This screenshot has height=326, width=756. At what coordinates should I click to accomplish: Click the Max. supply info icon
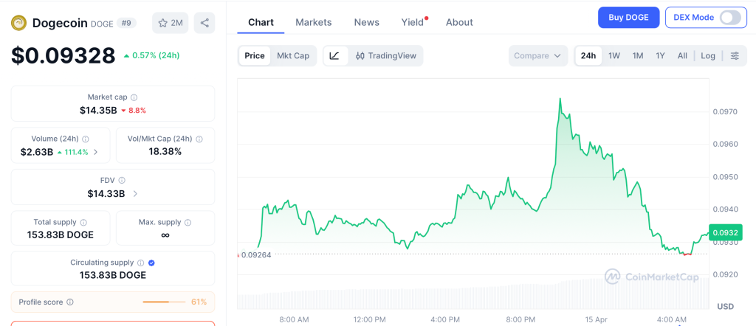coord(188,222)
